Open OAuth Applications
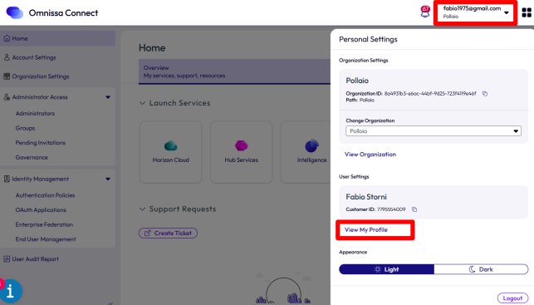 [41, 210]
